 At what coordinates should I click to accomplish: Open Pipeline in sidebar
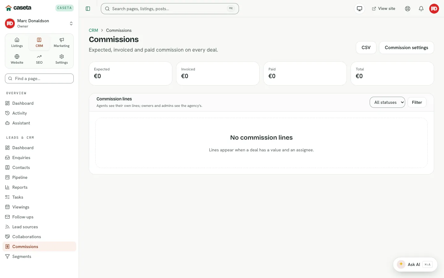39,177
